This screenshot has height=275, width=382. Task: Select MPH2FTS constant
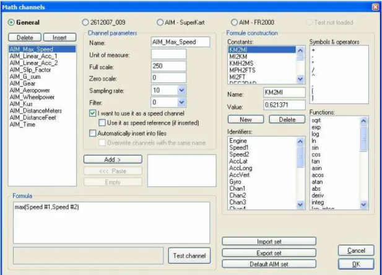(x=262, y=70)
